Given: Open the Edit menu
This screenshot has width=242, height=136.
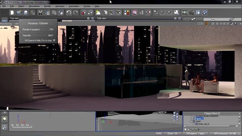Looking at the screenshot, I should 12,6.
